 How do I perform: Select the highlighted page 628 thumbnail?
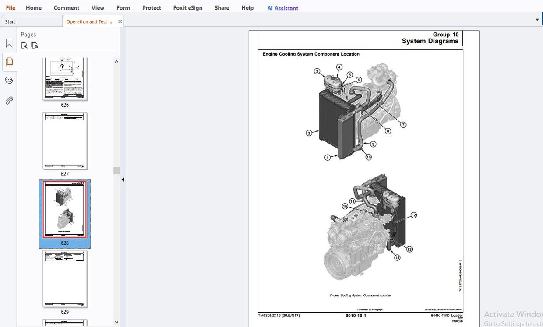pos(65,210)
